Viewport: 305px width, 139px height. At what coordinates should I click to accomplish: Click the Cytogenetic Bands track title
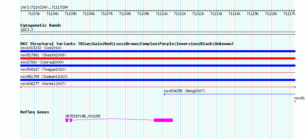pos(41,25)
